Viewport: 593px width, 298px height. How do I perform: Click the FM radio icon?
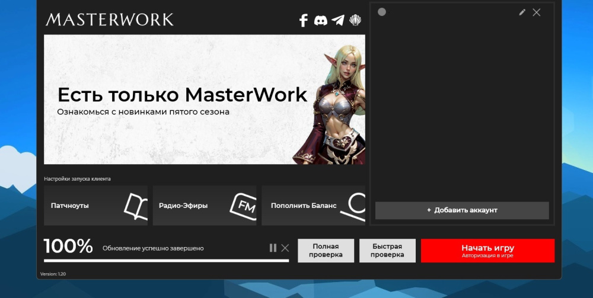pos(243,206)
